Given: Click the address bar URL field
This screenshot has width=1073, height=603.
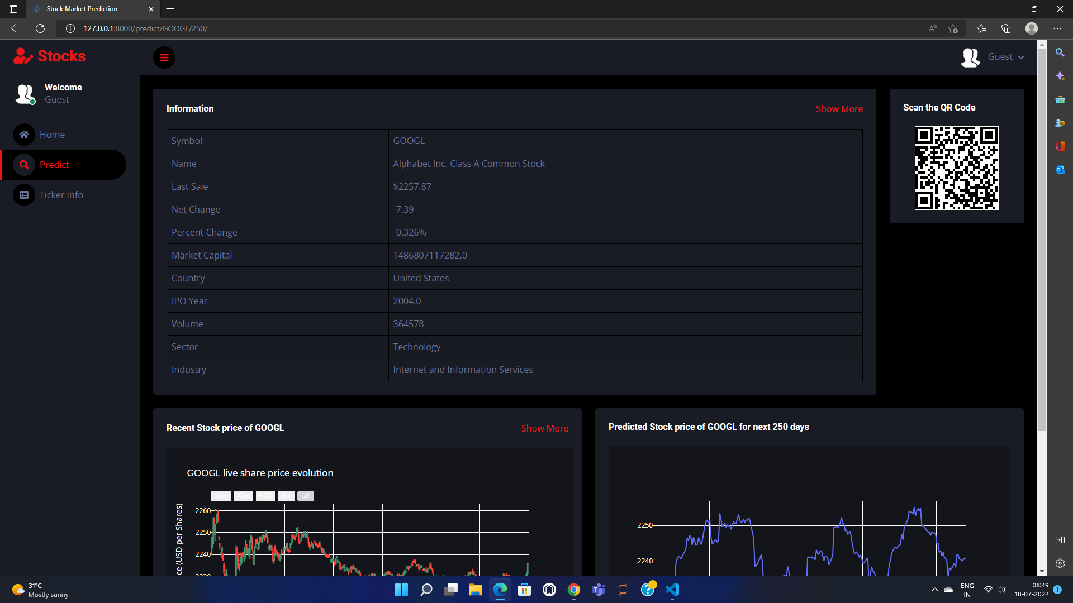Looking at the screenshot, I should [492, 28].
